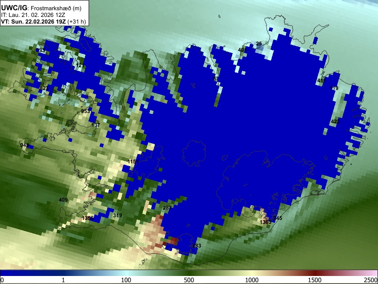Click the map value label '121'
This screenshot has height=284, width=378.
pos(80,65)
